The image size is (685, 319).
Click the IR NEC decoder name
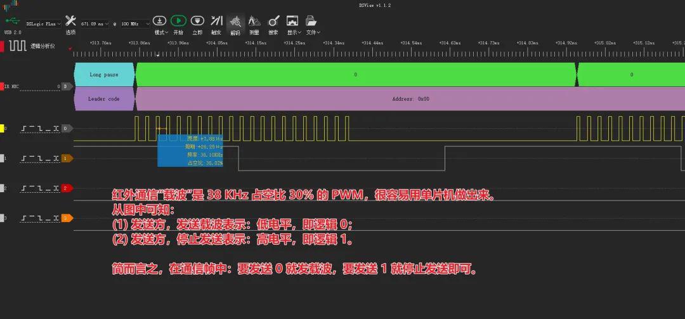11,86
